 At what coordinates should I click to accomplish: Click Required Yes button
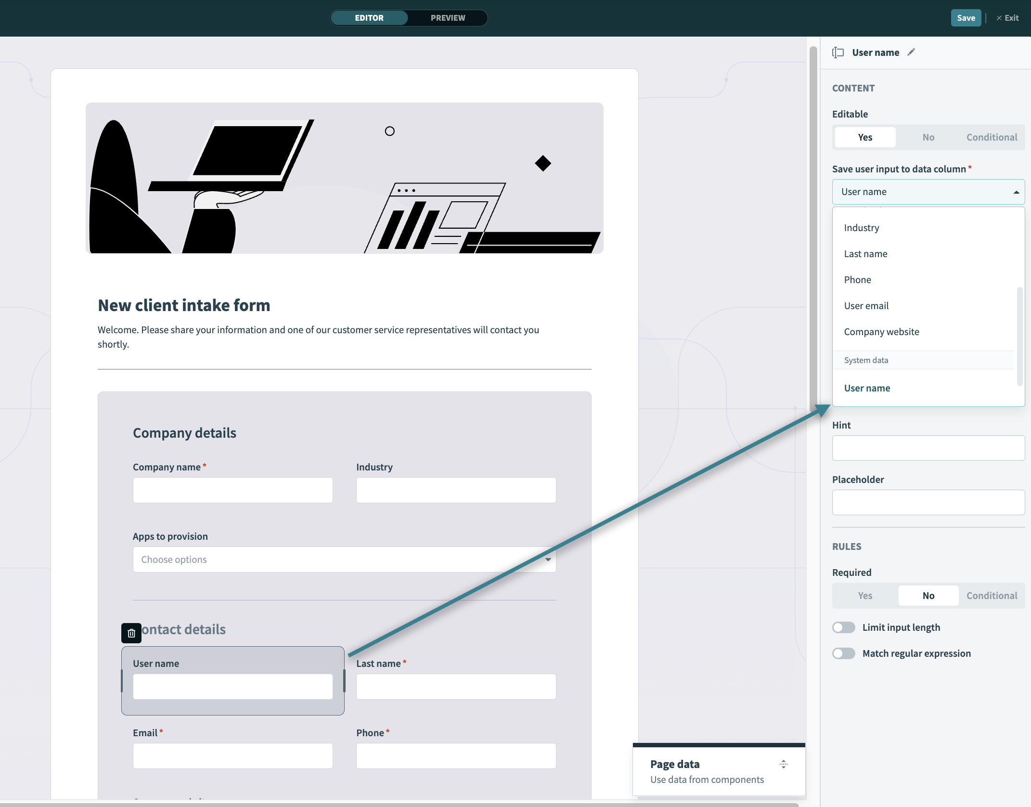point(865,595)
